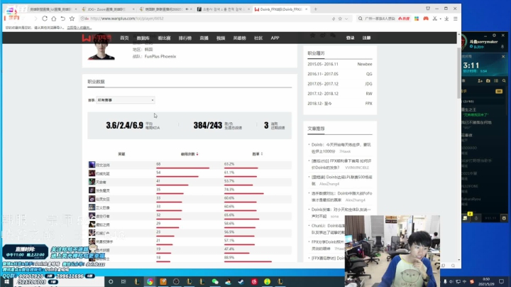Click the scissors screenshot tool icon
Viewport: 511px width, 287px height.
point(435,18)
